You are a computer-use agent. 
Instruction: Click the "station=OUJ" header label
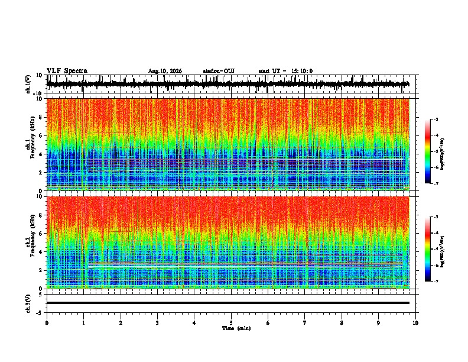point(219,71)
